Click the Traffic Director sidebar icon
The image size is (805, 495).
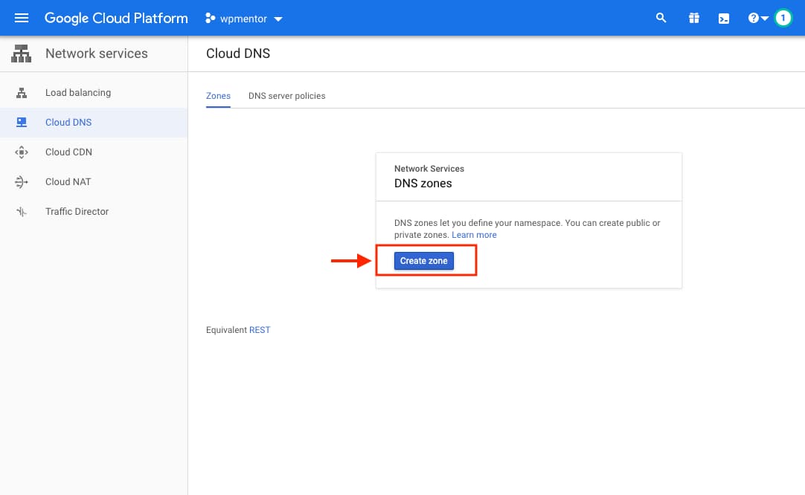coord(22,212)
